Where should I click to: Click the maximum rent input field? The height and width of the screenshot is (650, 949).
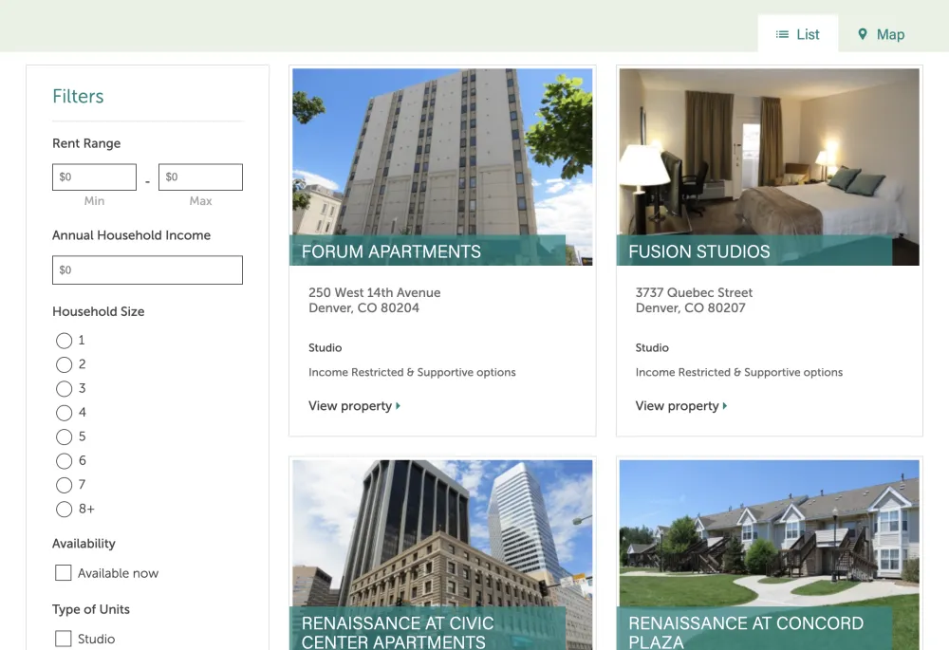(x=200, y=177)
